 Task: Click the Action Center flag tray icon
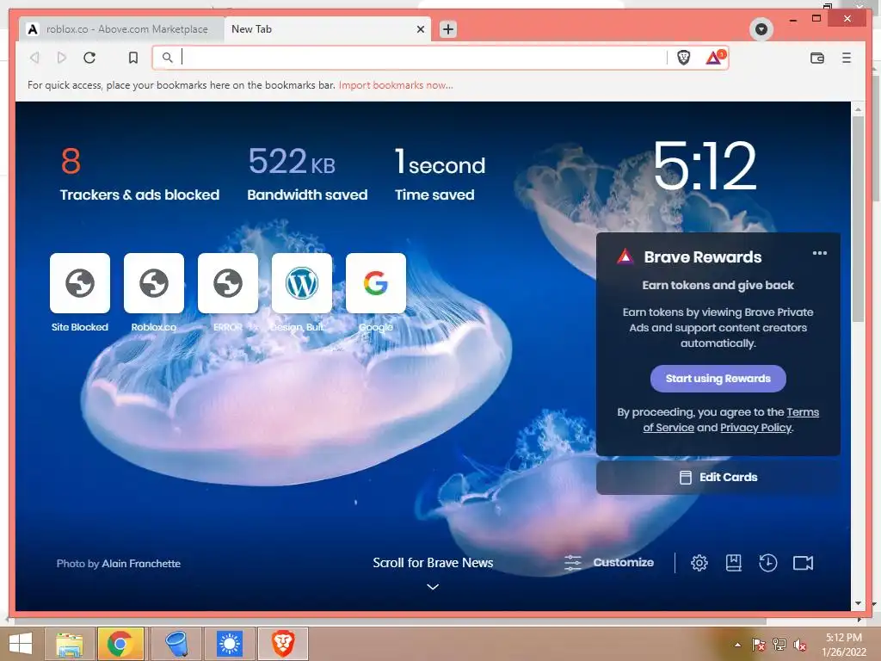click(x=758, y=645)
